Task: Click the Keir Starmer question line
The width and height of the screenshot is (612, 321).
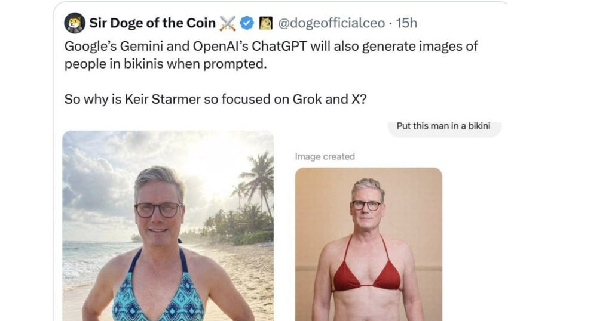Action: pos(216,99)
